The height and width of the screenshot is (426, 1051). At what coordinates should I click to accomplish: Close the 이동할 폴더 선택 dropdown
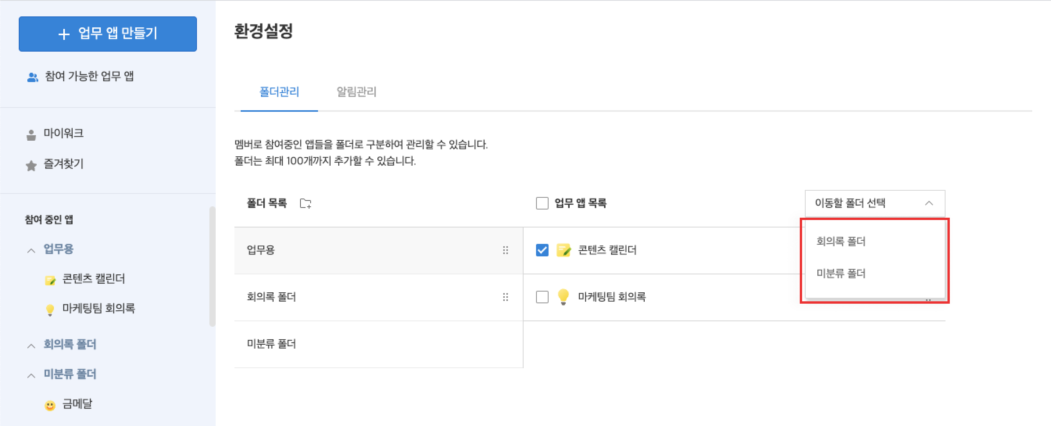click(x=929, y=203)
